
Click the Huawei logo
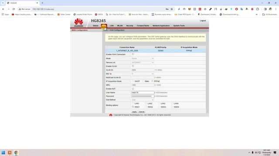78,23
